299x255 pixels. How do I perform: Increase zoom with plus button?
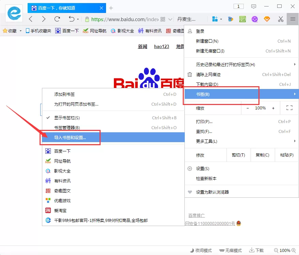tap(273, 108)
